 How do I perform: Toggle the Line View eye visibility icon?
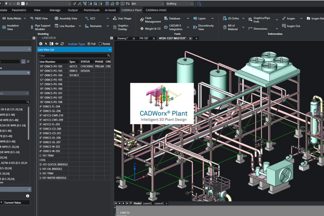(x=57, y=44)
